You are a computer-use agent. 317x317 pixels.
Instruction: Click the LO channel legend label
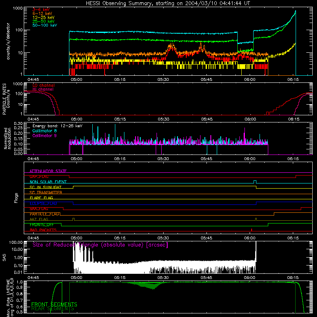click(44, 85)
